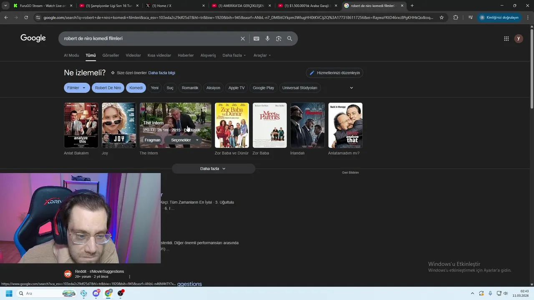
Task: Open the Daha fazla bilgi link
Action: (161, 73)
